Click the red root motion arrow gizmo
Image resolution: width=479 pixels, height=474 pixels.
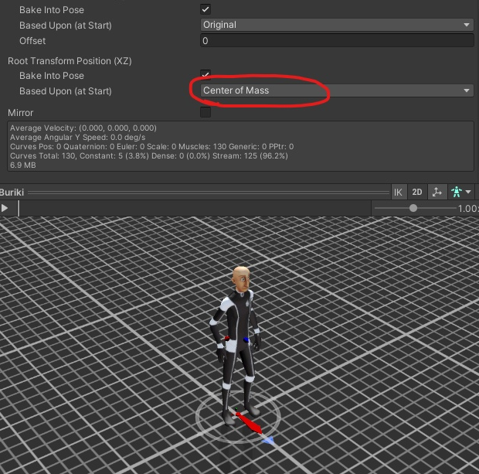pos(248,423)
